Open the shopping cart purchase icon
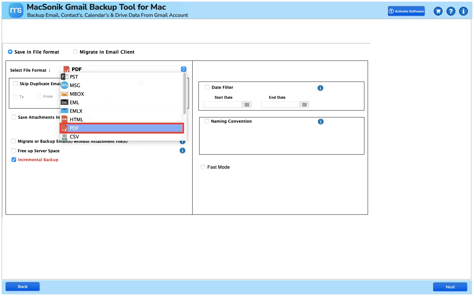474x296 pixels. click(438, 11)
